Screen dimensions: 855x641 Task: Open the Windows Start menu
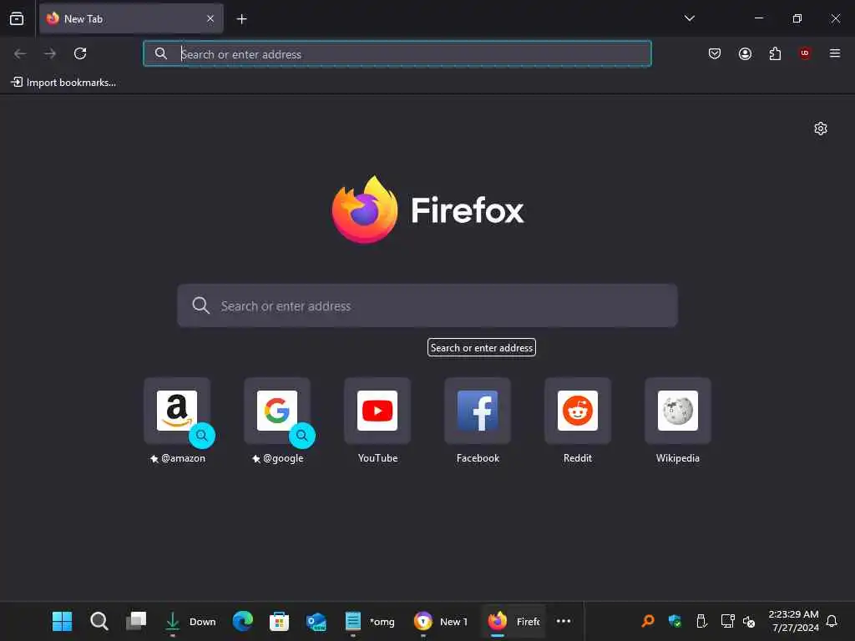coord(62,621)
